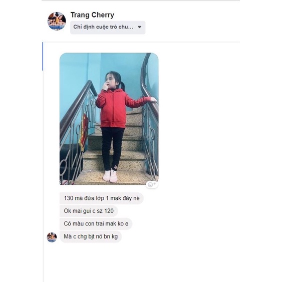Select message '130 mà đứa lớp 1 mak đây nè'
Image resolution: width=282 pixels, height=282 pixels.
click(x=102, y=198)
